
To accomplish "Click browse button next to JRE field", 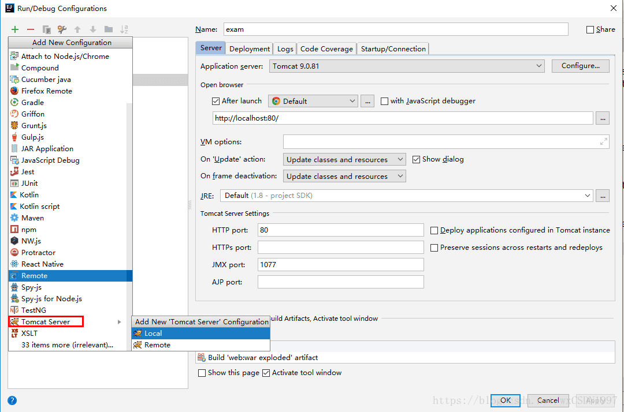I will point(603,196).
